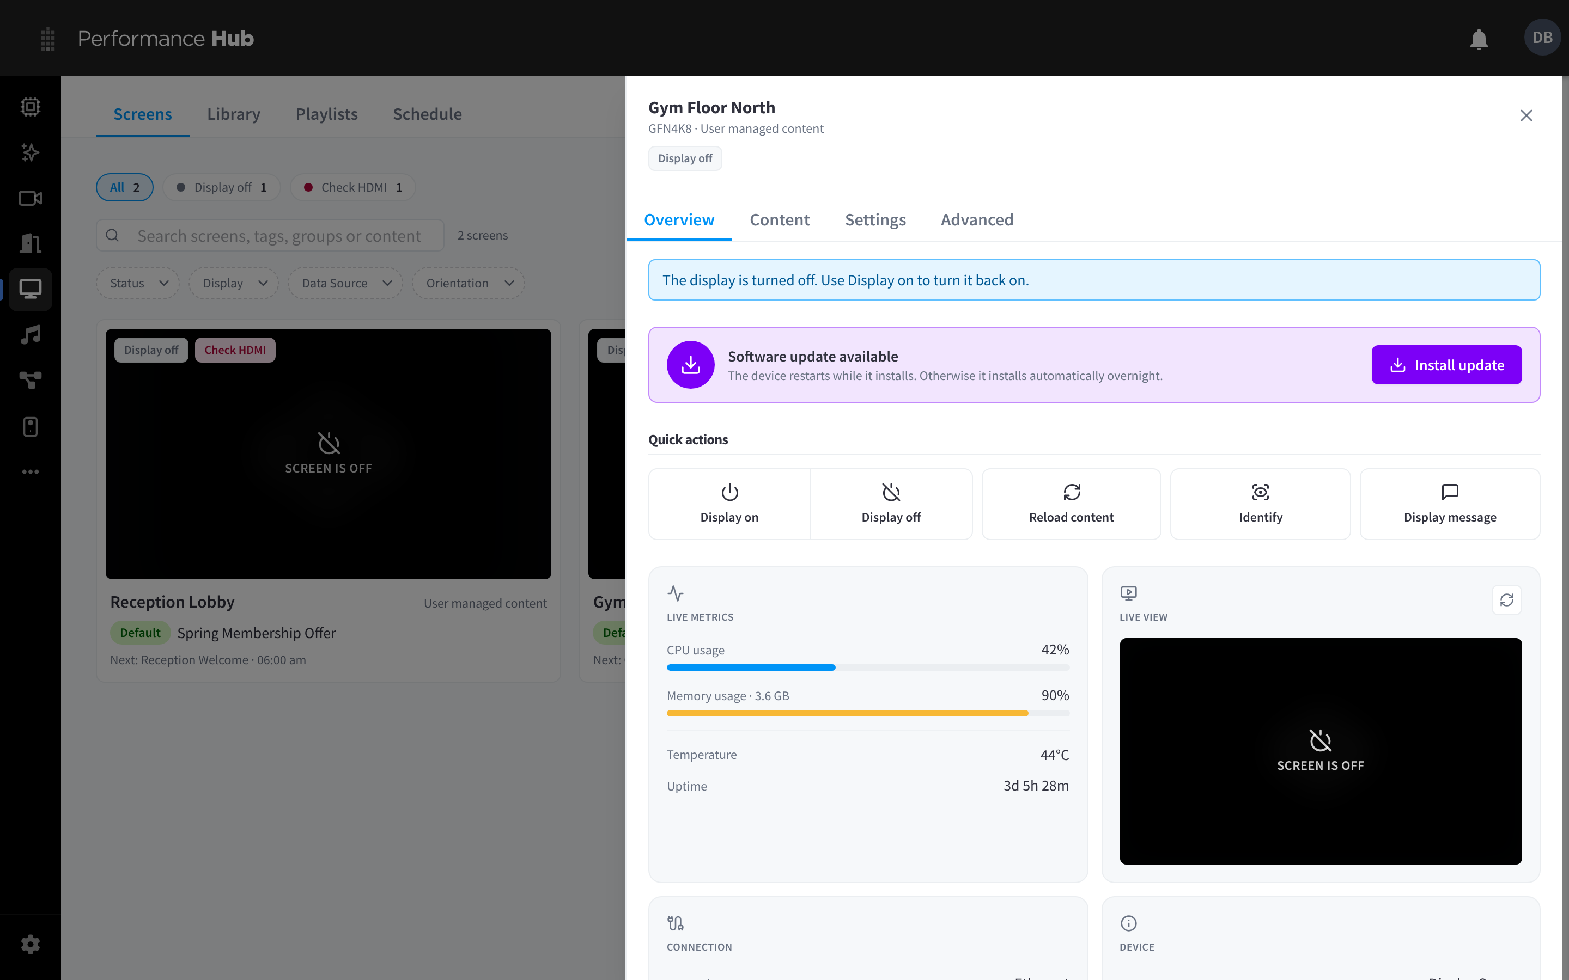
Task: Click the CPU usage progress bar
Action: 868,667
